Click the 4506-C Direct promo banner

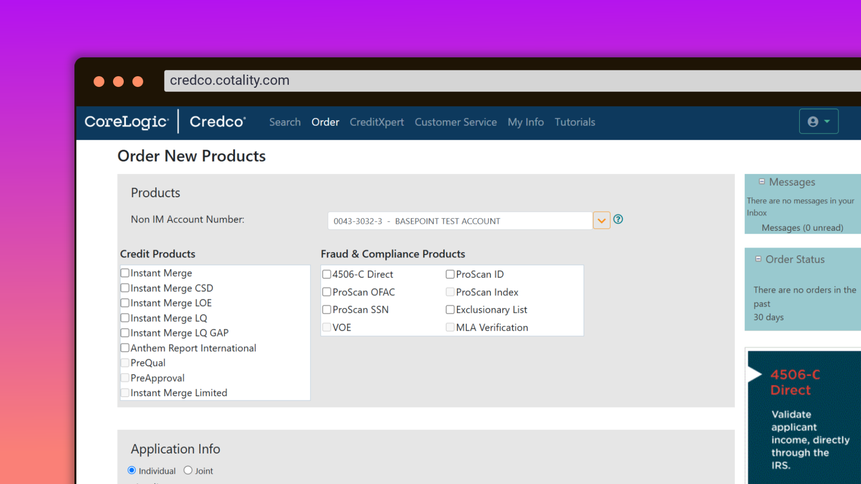804,417
